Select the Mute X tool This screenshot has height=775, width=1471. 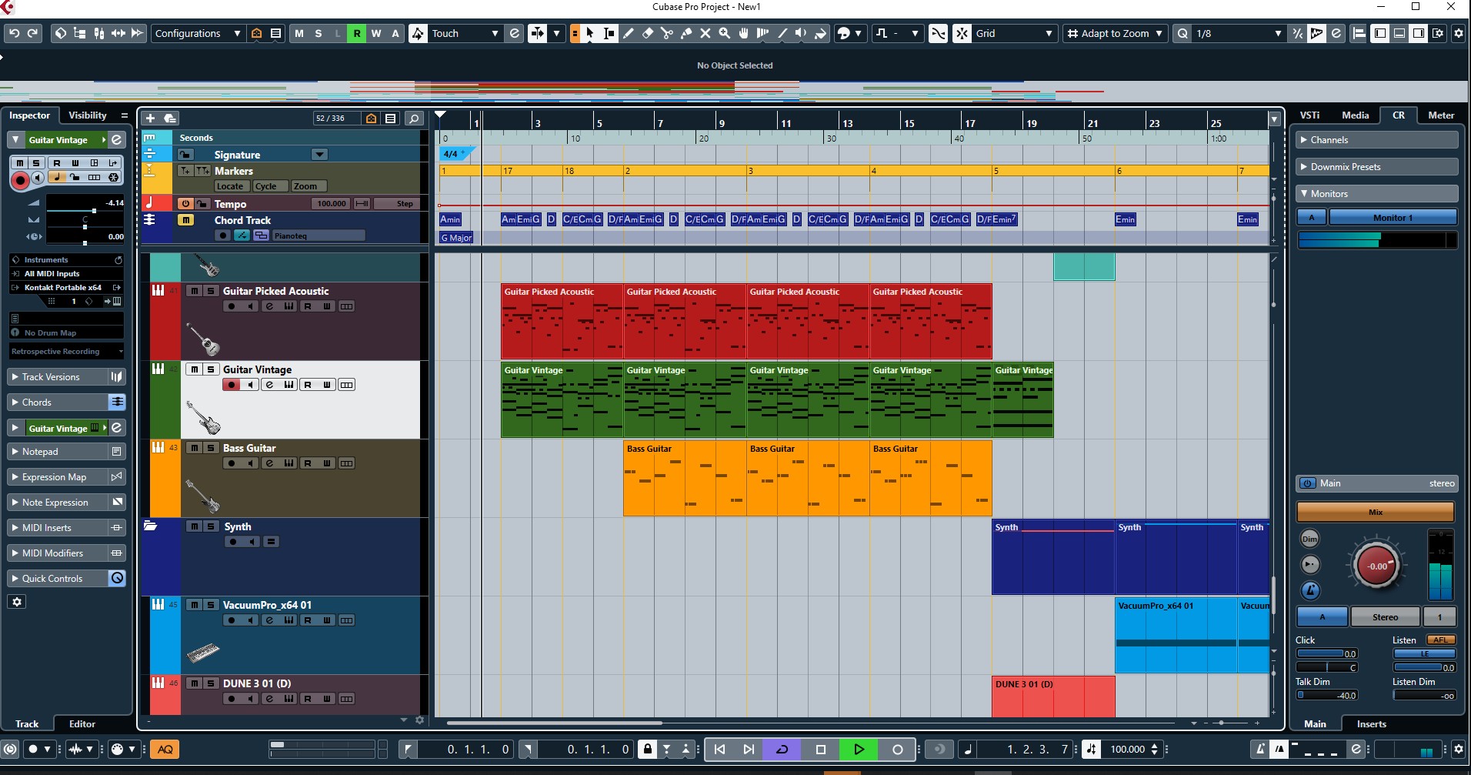pos(705,33)
